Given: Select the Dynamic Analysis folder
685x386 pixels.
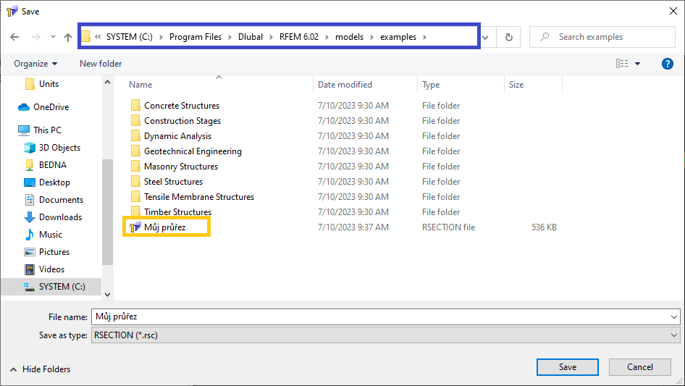Looking at the screenshot, I should tap(178, 136).
